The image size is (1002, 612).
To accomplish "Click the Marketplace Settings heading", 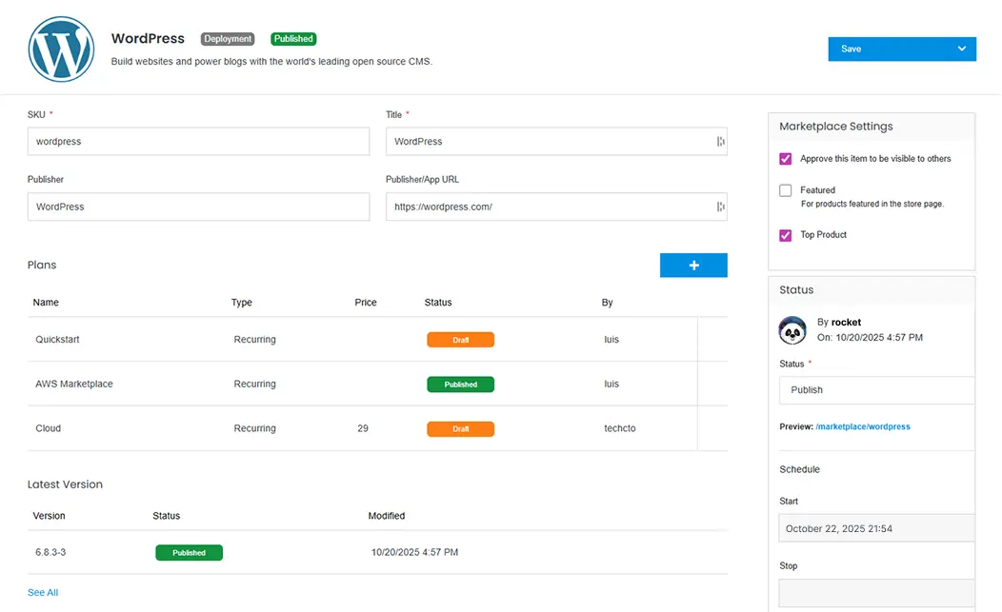I will coord(836,127).
